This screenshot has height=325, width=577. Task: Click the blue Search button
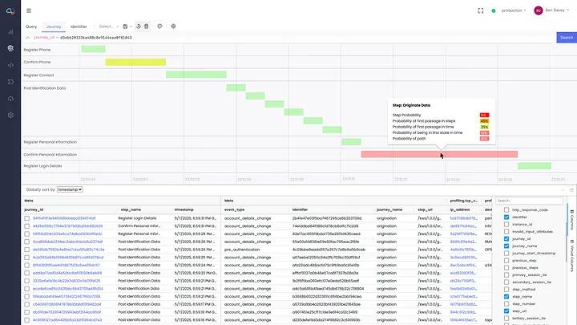567,38
